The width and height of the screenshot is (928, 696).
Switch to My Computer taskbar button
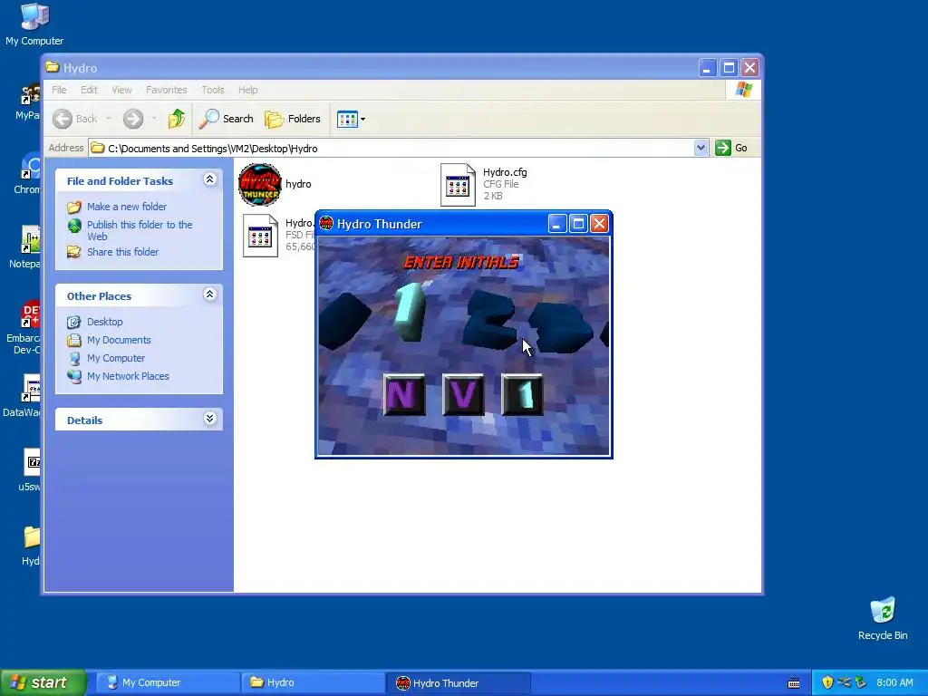click(x=167, y=682)
